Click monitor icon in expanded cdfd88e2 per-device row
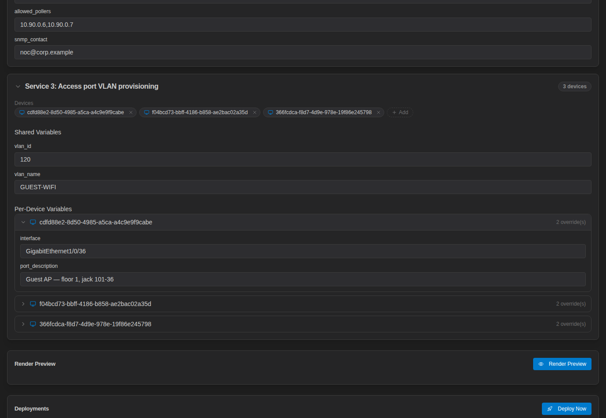Screen dimensions: 606x418 (x=33, y=222)
